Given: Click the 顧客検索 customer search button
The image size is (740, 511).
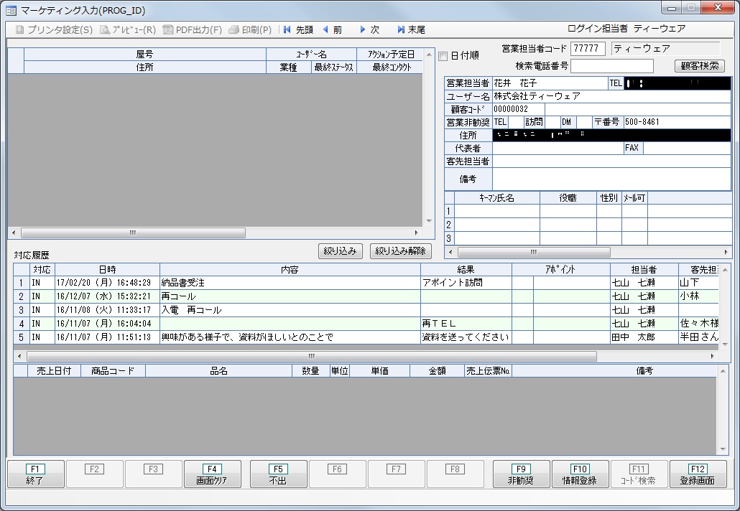Looking at the screenshot, I should (702, 65).
